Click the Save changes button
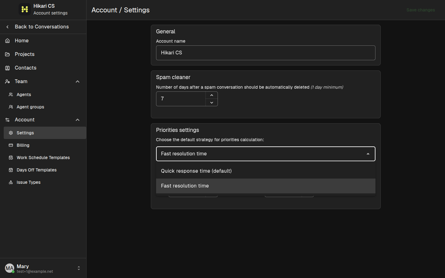445x278 pixels. [x=421, y=10]
